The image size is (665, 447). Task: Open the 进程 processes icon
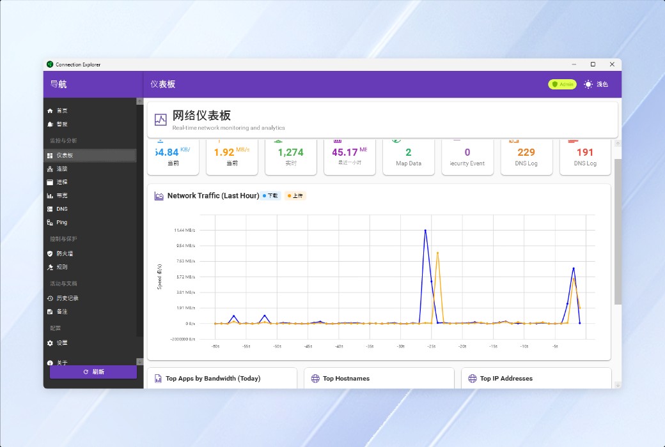[50, 182]
